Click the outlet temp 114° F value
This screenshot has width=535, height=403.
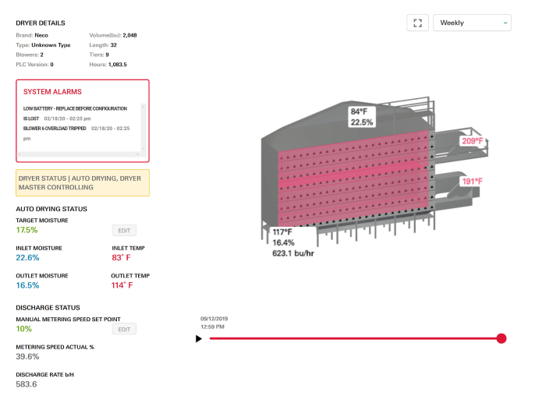point(122,285)
